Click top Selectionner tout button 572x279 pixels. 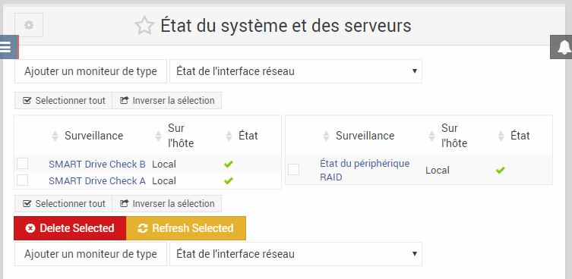(x=64, y=101)
